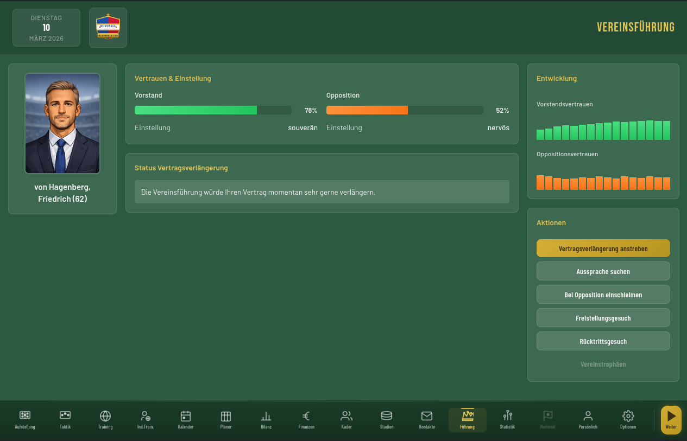This screenshot has width=687, height=441.
Task: Click the 'souverän' attitude value
Action: [302, 128]
